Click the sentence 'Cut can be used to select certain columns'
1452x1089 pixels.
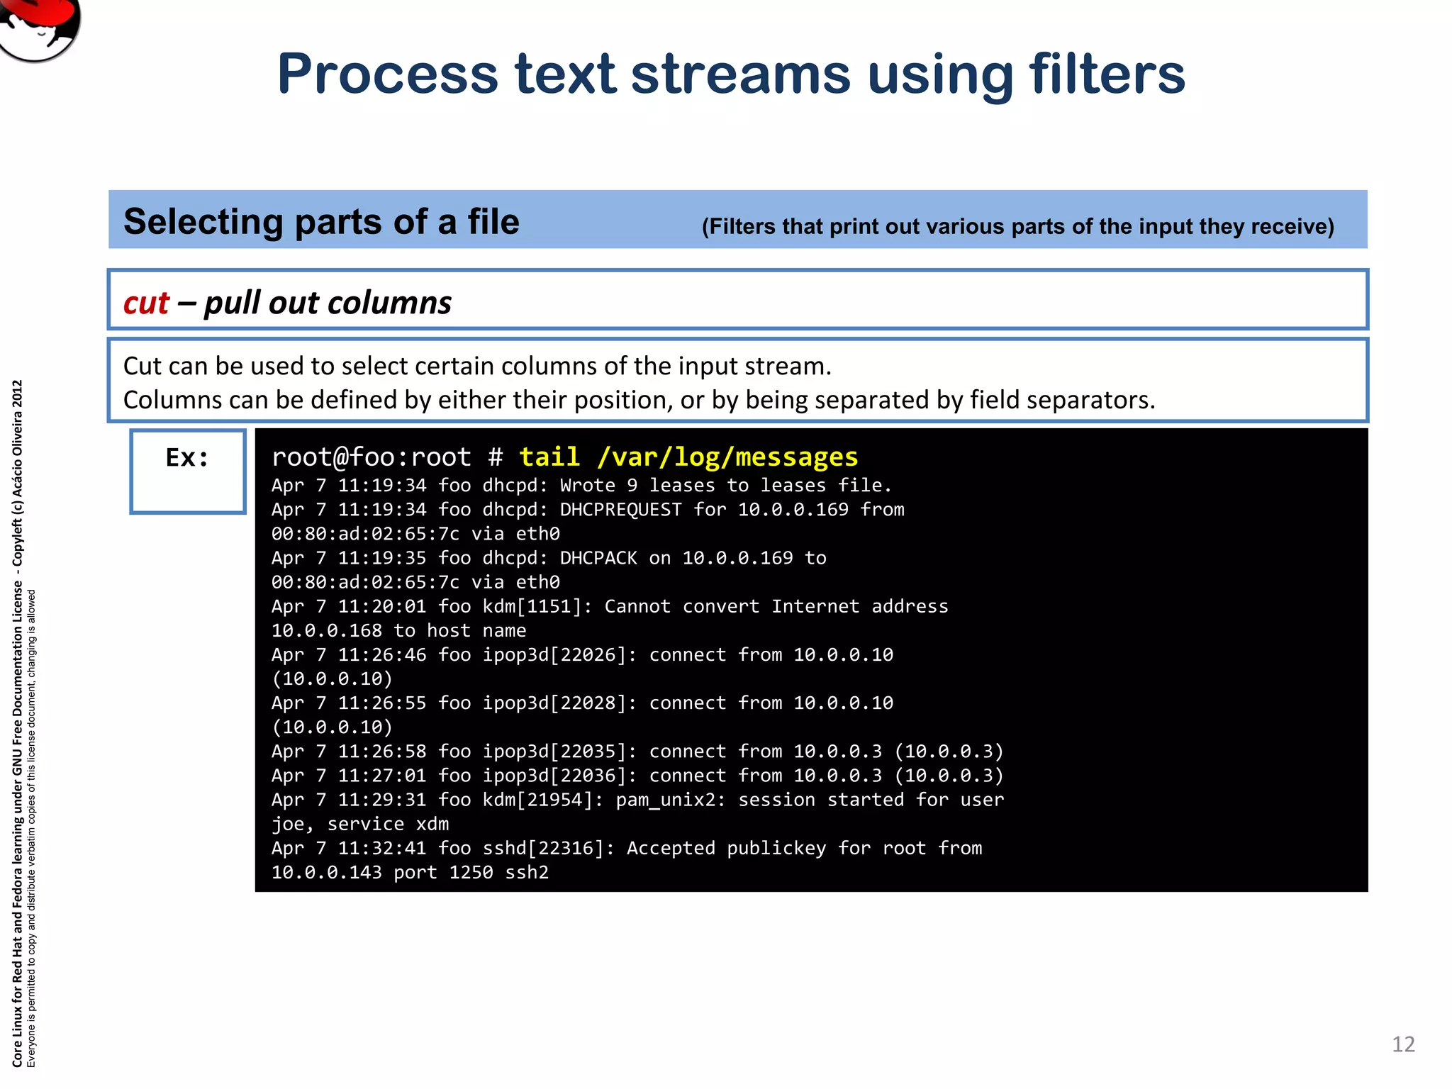(x=477, y=366)
